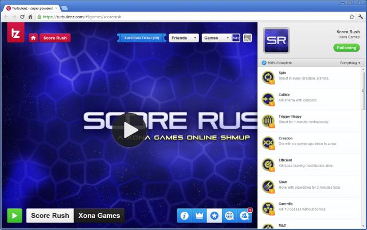Reload the page in browser
This screenshot has width=367, height=230.
(x=22, y=17)
